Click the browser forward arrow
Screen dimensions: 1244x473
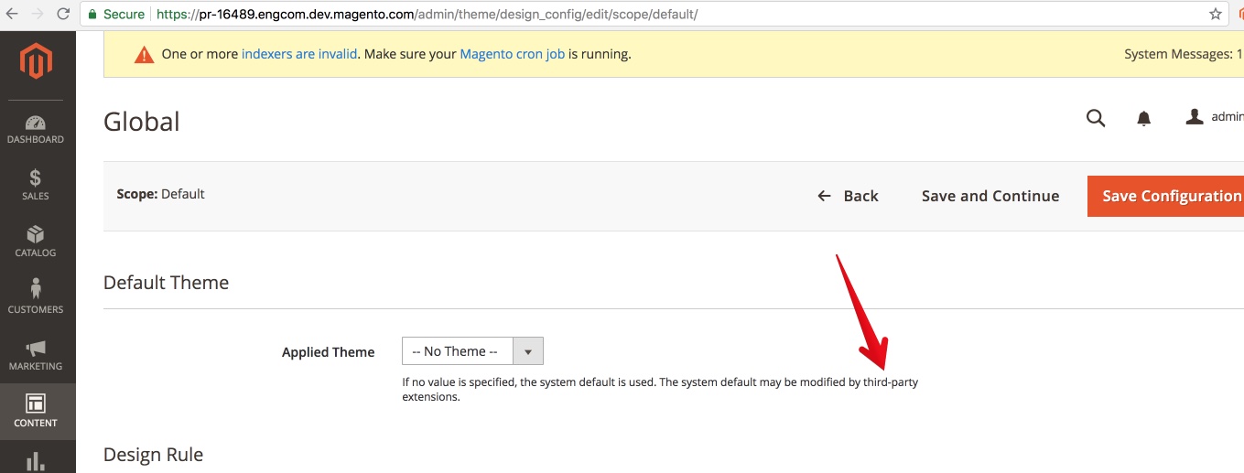(x=38, y=14)
